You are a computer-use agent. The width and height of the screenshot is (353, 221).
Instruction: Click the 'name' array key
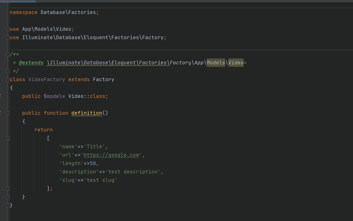[68, 147]
